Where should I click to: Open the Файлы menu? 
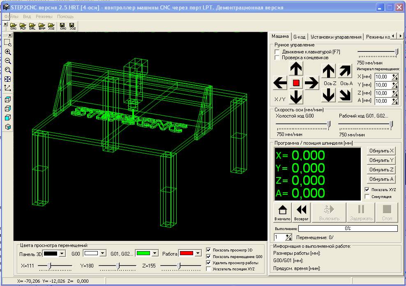tap(11, 16)
